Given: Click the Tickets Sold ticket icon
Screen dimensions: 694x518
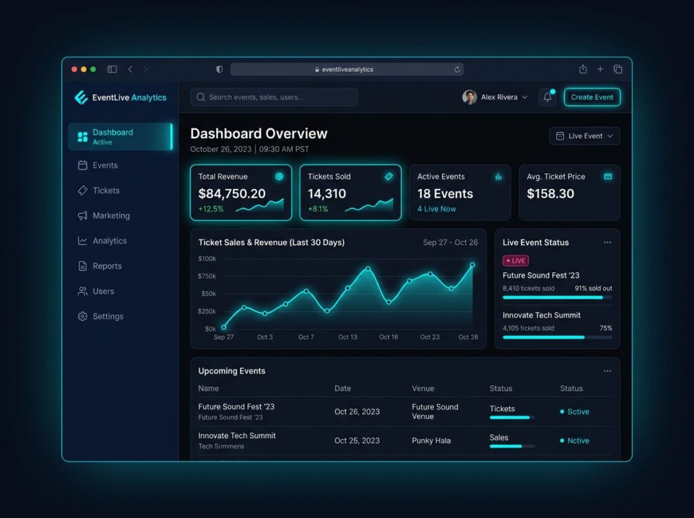Looking at the screenshot, I should 388,177.
